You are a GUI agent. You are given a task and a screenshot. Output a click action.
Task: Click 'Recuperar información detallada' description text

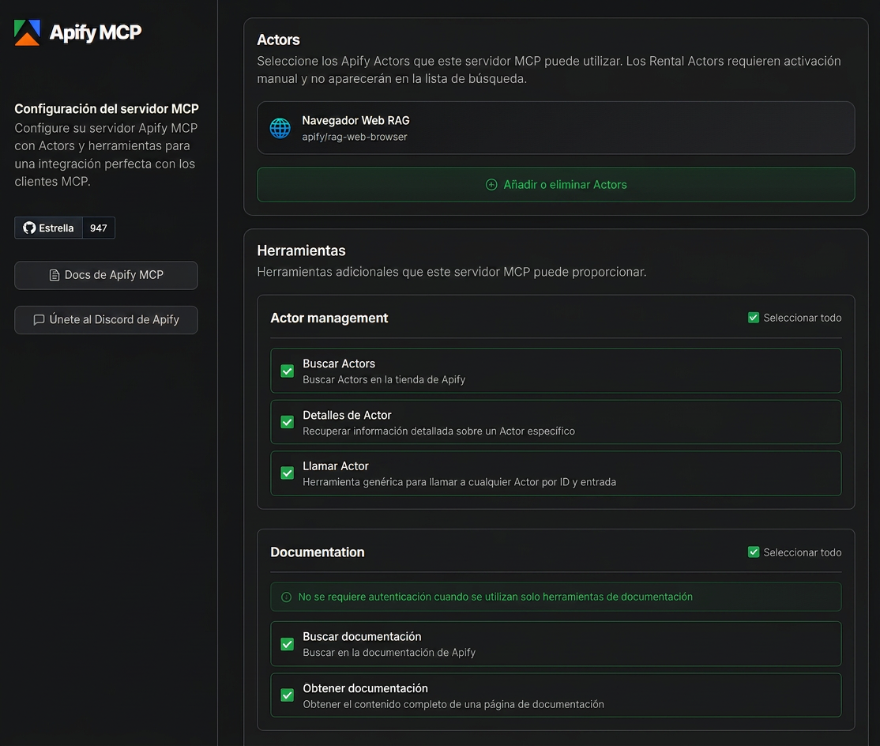439,431
